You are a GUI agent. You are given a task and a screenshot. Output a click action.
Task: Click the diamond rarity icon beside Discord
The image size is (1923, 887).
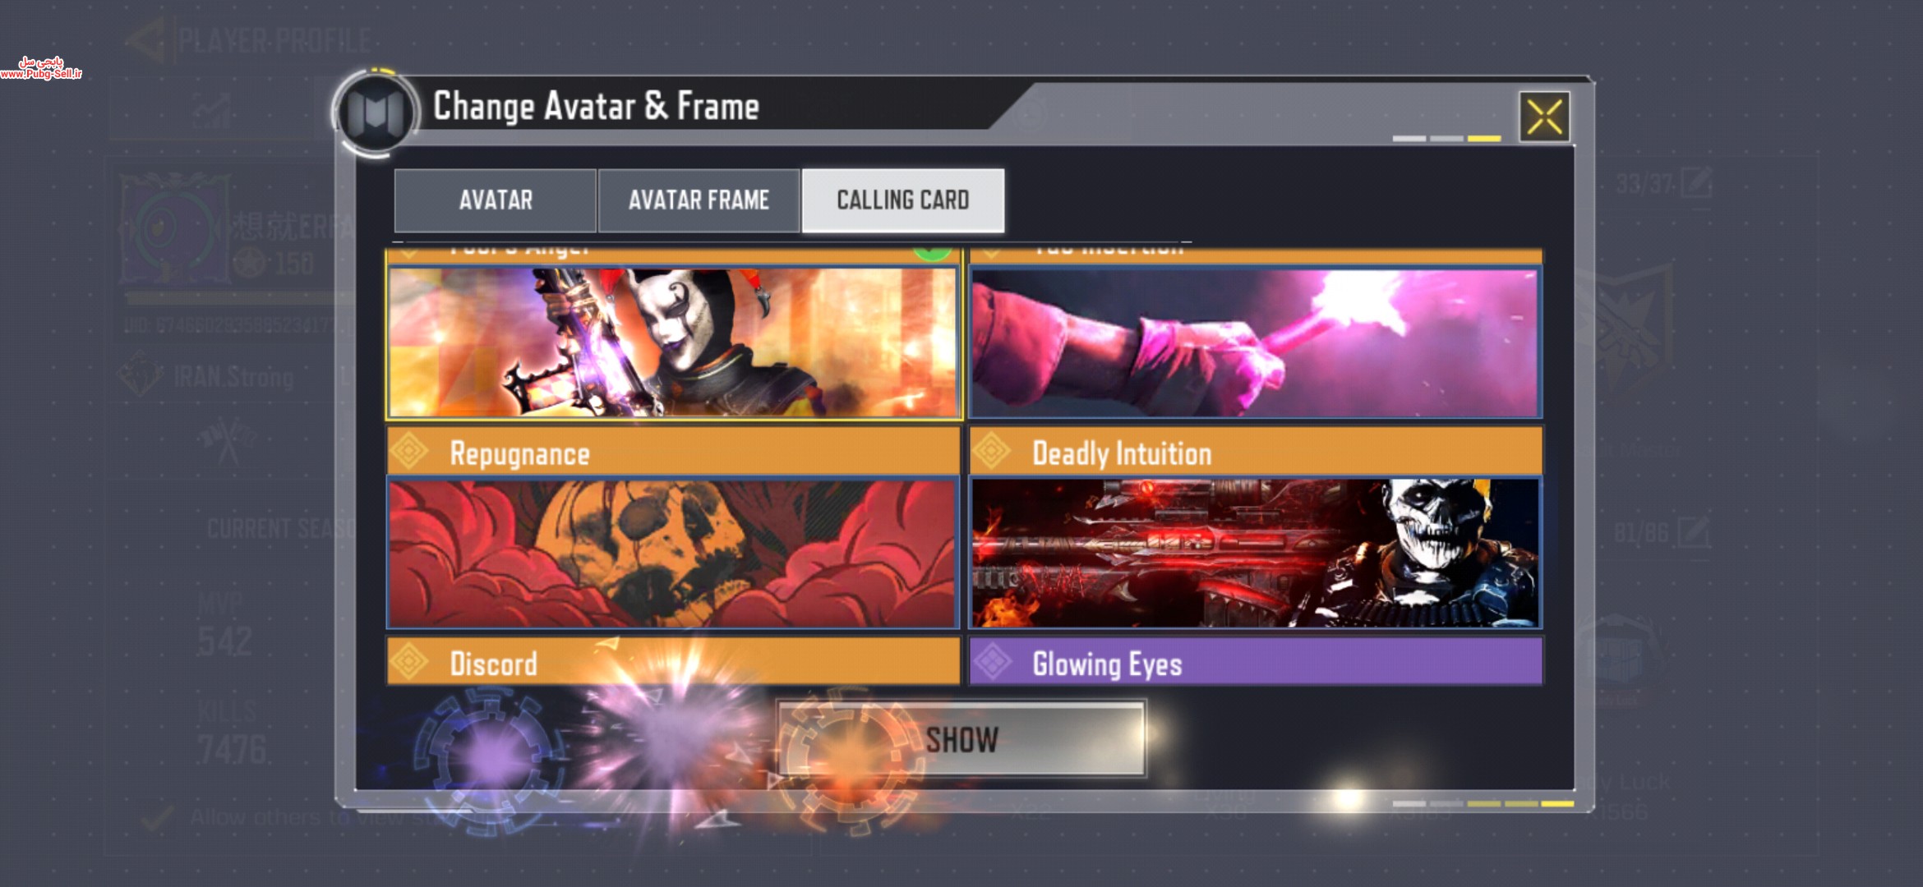point(409,661)
